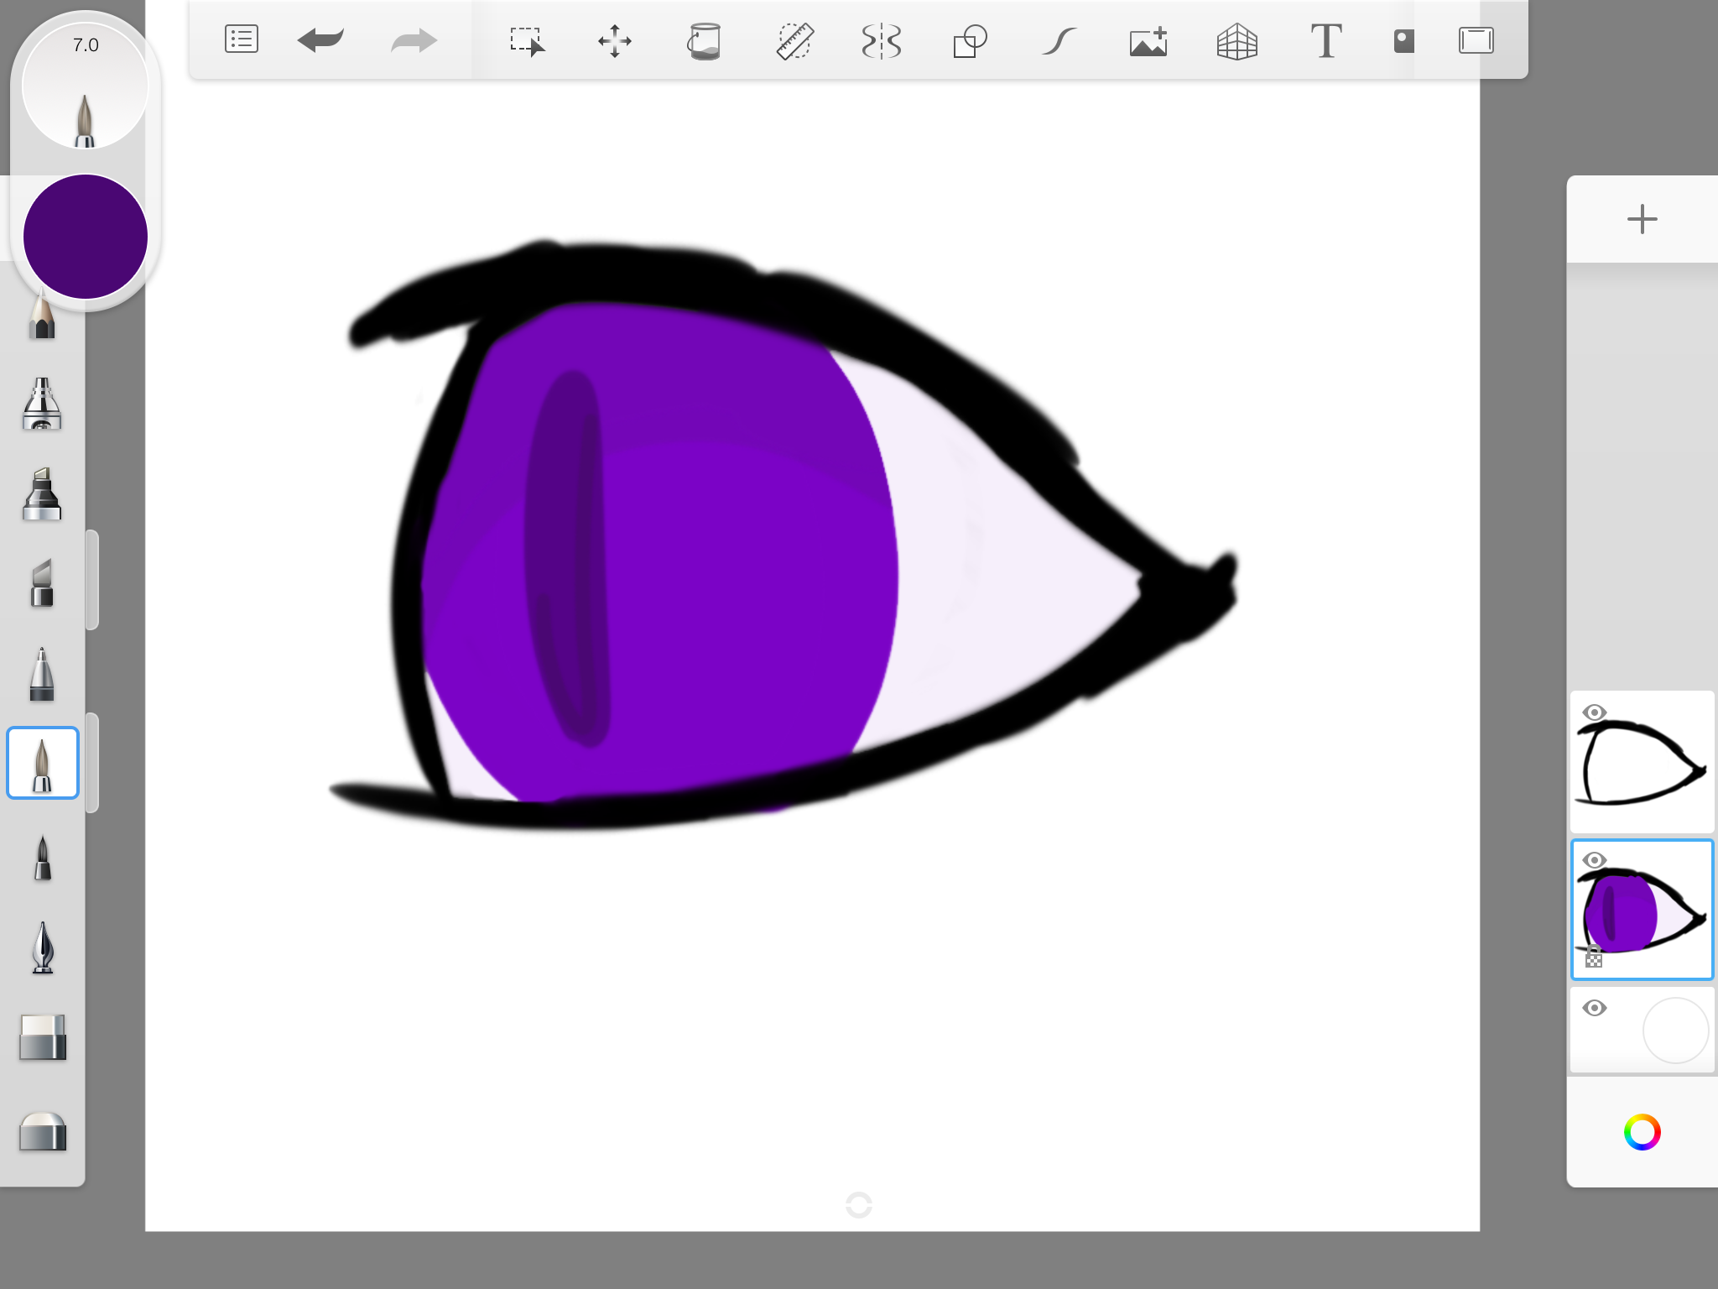The image size is (1718, 1289).
Task: Select the outline layer thumbnail
Action: click(1642, 762)
